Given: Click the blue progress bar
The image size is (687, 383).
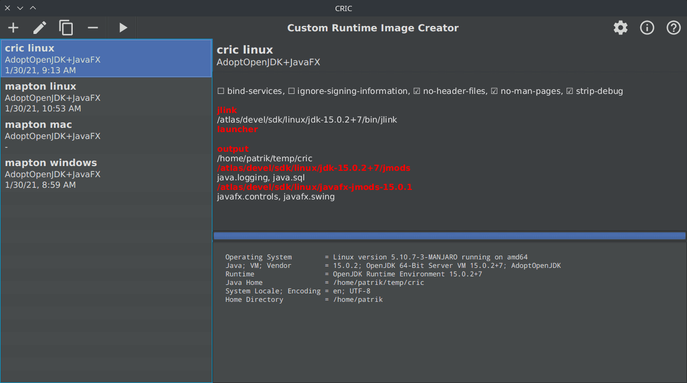Looking at the screenshot, I should tap(450, 236).
